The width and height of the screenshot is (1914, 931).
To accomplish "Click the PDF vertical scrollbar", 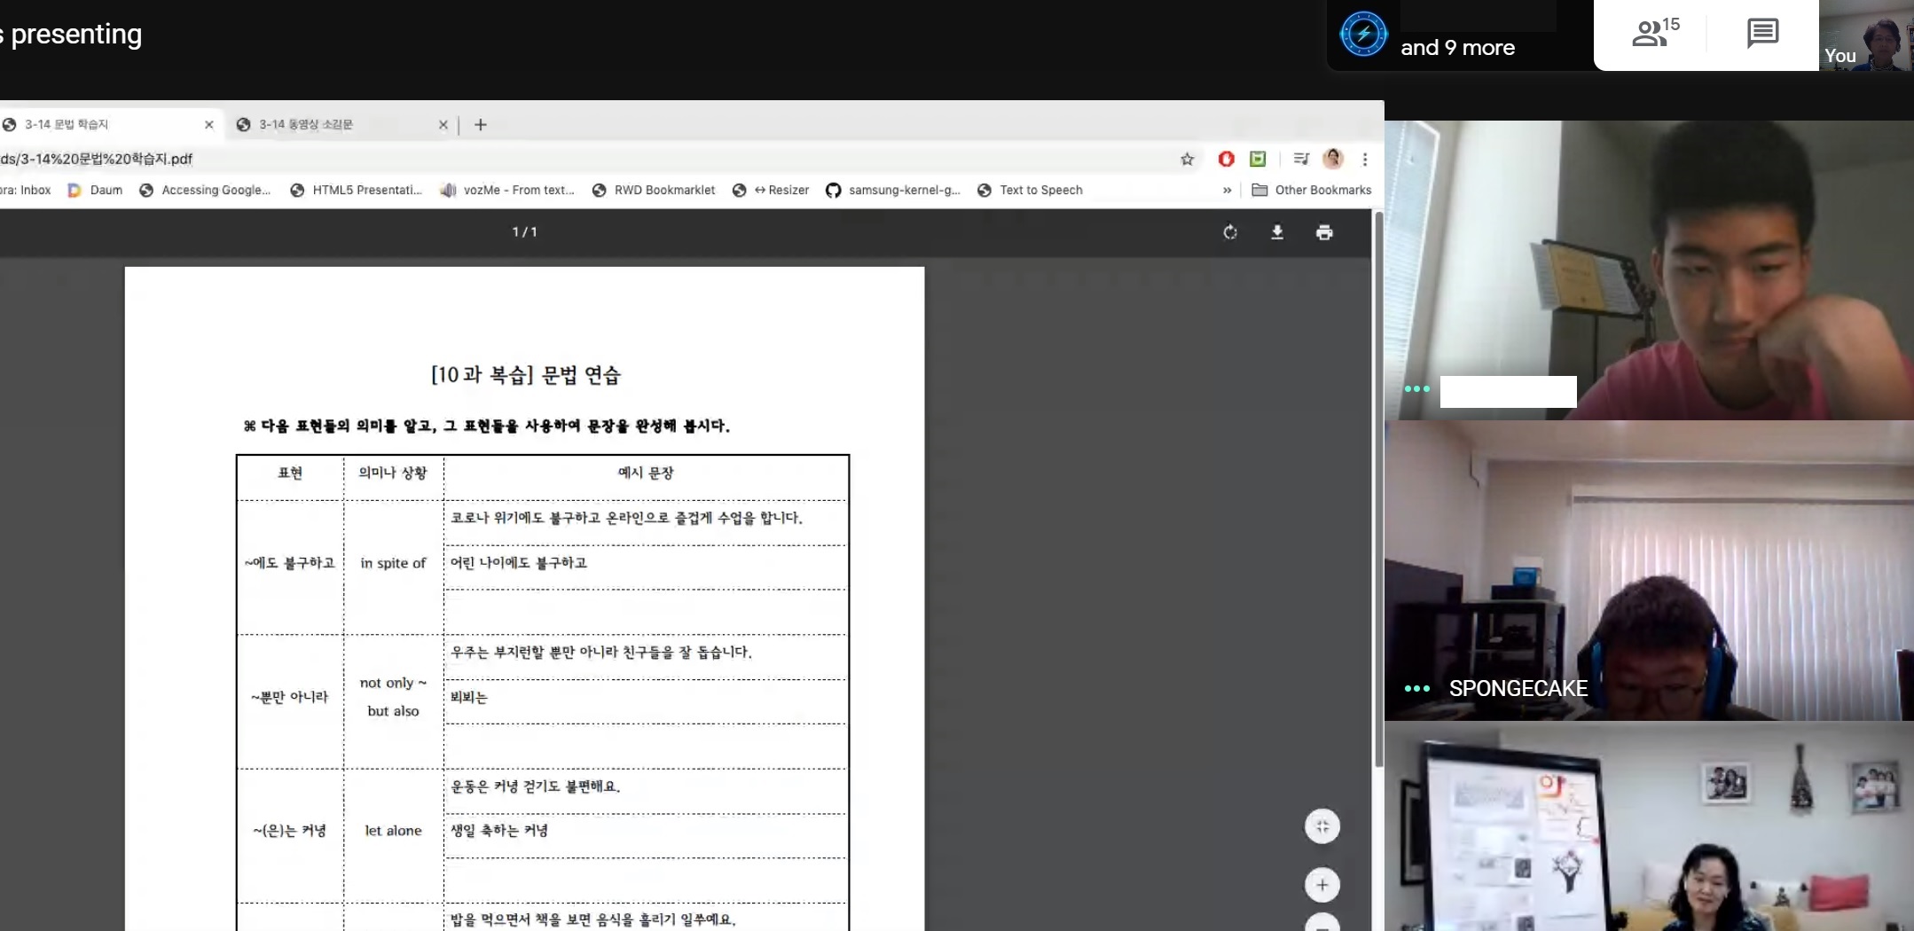I will (1378, 488).
